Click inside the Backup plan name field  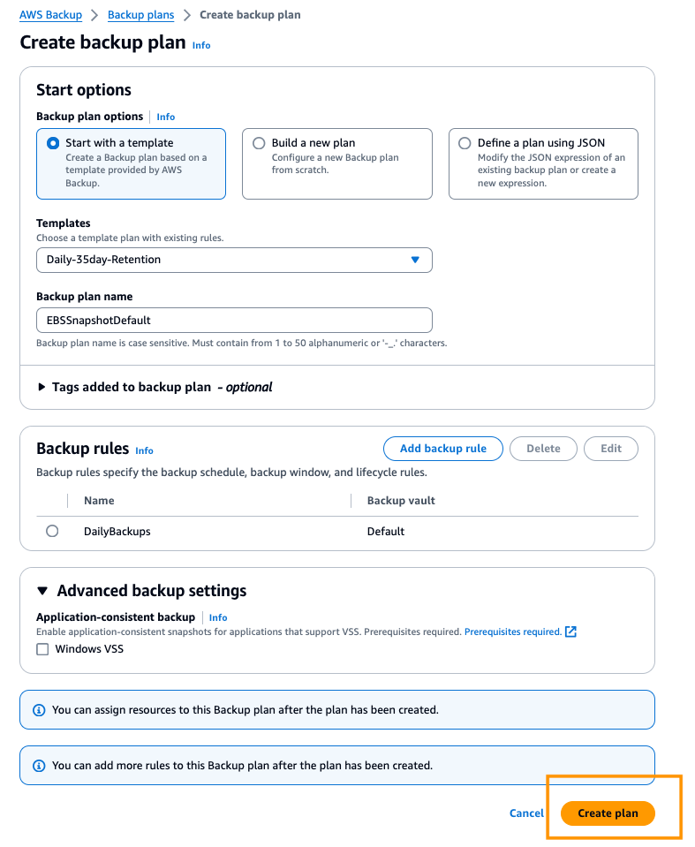(x=234, y=320)
